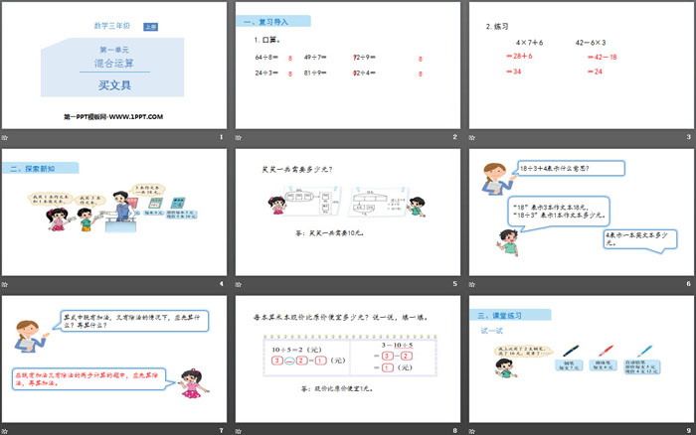Click the slide number 3 label
The image size is (696, 435).
[x=688, y=136]
